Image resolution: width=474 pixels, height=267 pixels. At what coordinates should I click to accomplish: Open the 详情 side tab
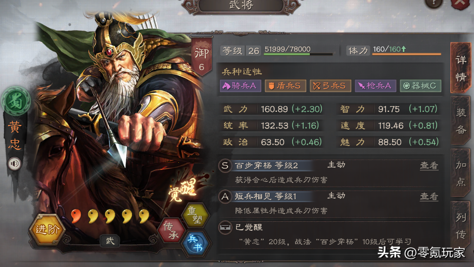click(x=460, y=69)
